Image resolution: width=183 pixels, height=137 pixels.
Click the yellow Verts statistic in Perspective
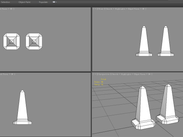pos(99,84)
